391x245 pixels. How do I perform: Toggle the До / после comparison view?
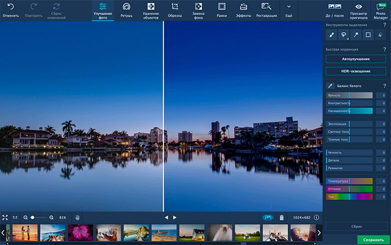point(334,9)
